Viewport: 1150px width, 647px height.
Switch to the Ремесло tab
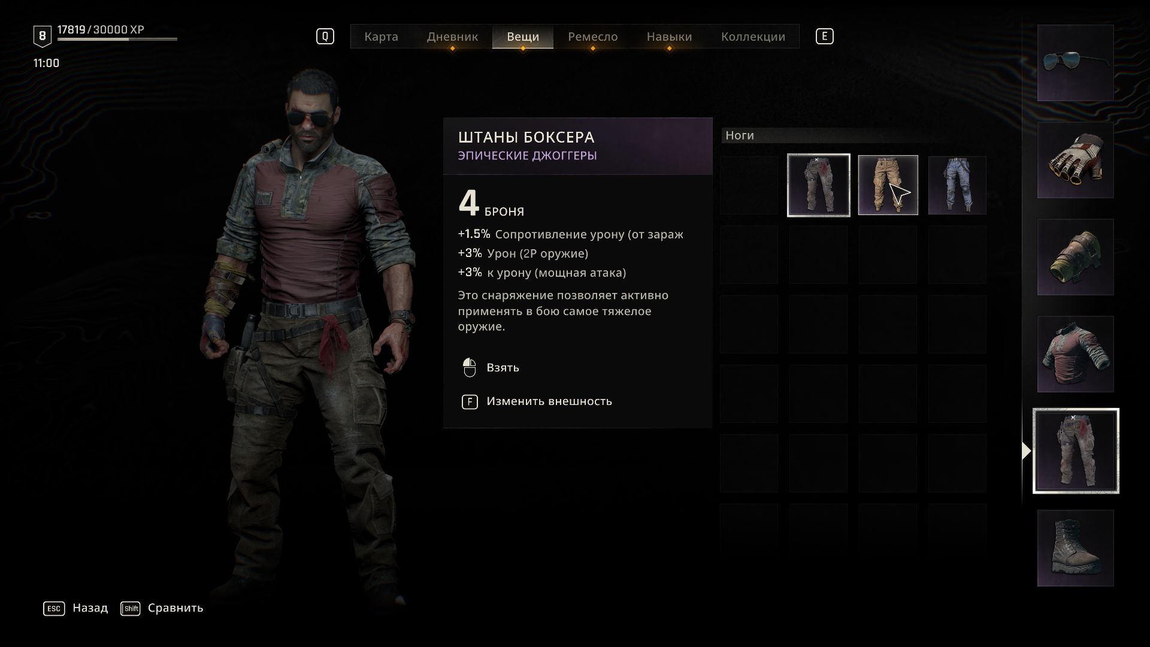tap(592, 37)
